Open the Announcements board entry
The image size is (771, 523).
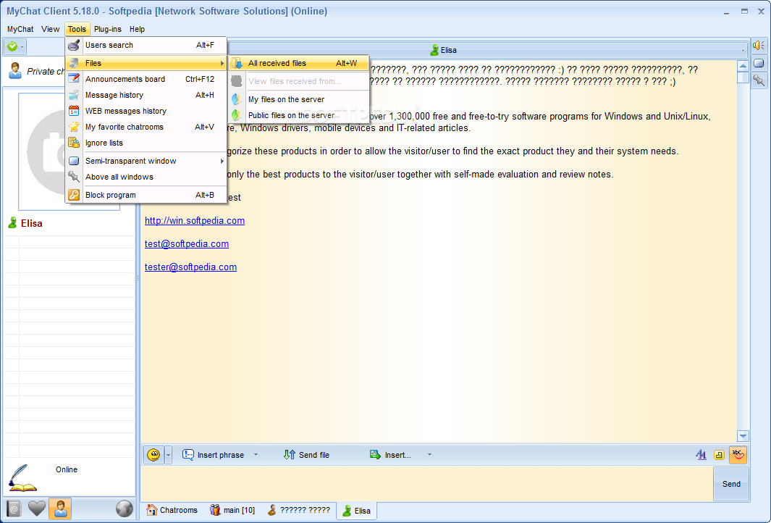point(146,79)
